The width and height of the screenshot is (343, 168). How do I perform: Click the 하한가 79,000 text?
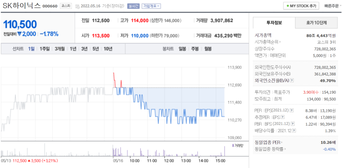point(165,36)
